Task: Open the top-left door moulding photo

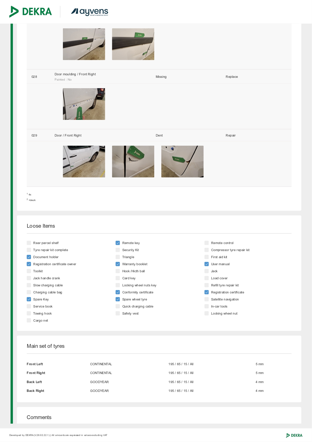Action: coord(84,44)
